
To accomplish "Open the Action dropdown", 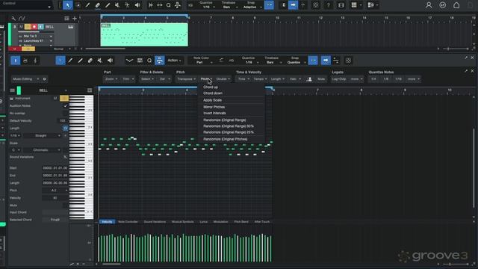I will pos(174,61).
